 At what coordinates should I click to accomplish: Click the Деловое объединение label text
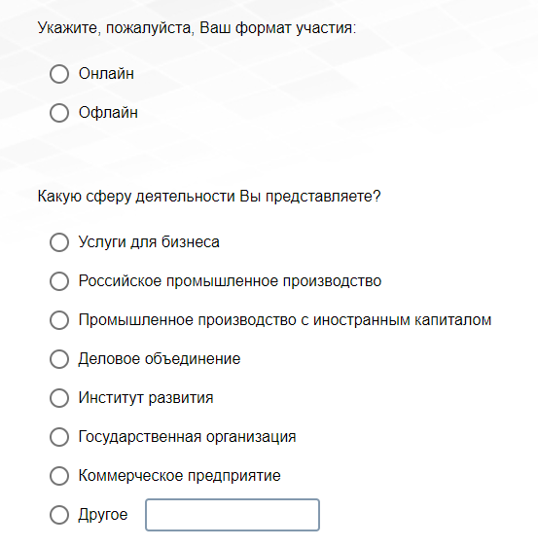160,359
